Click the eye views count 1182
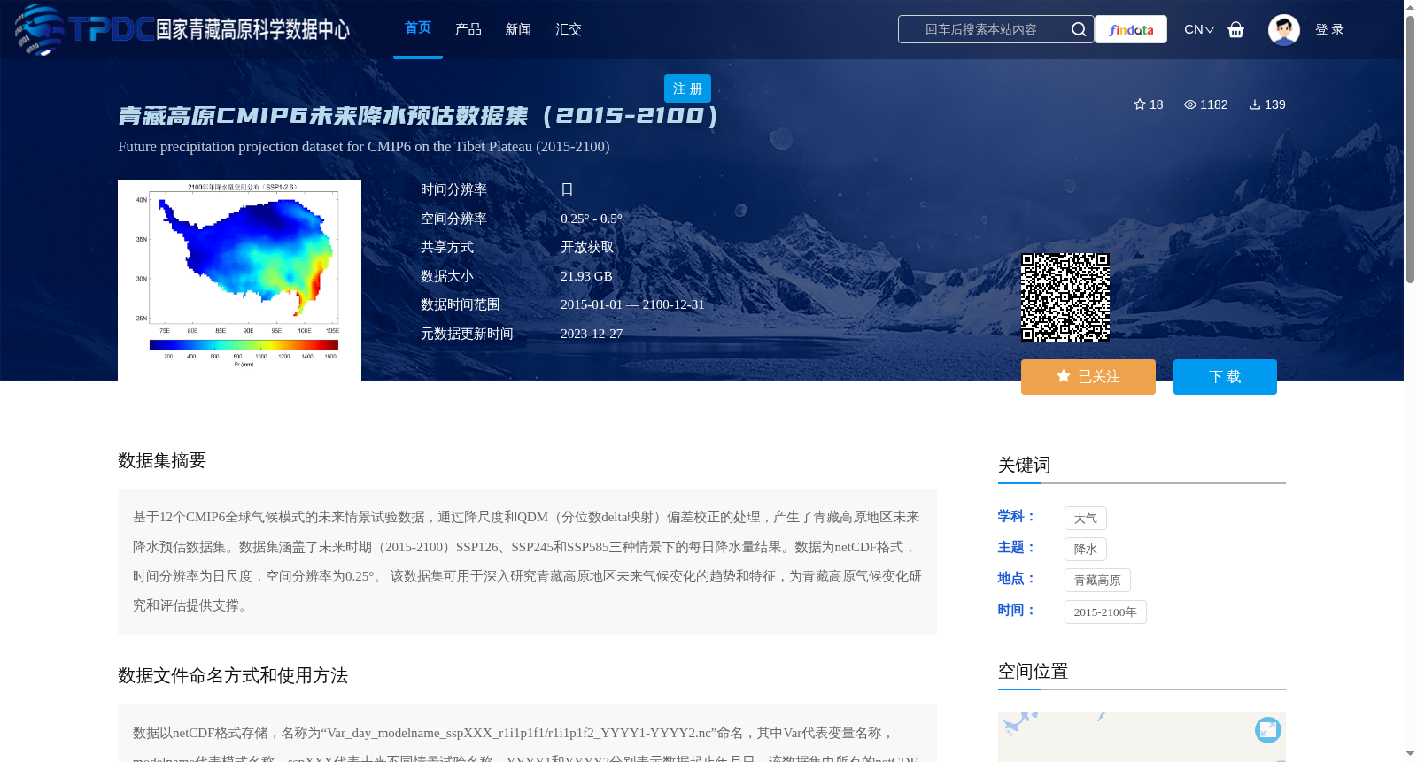 pos(1206,104)
